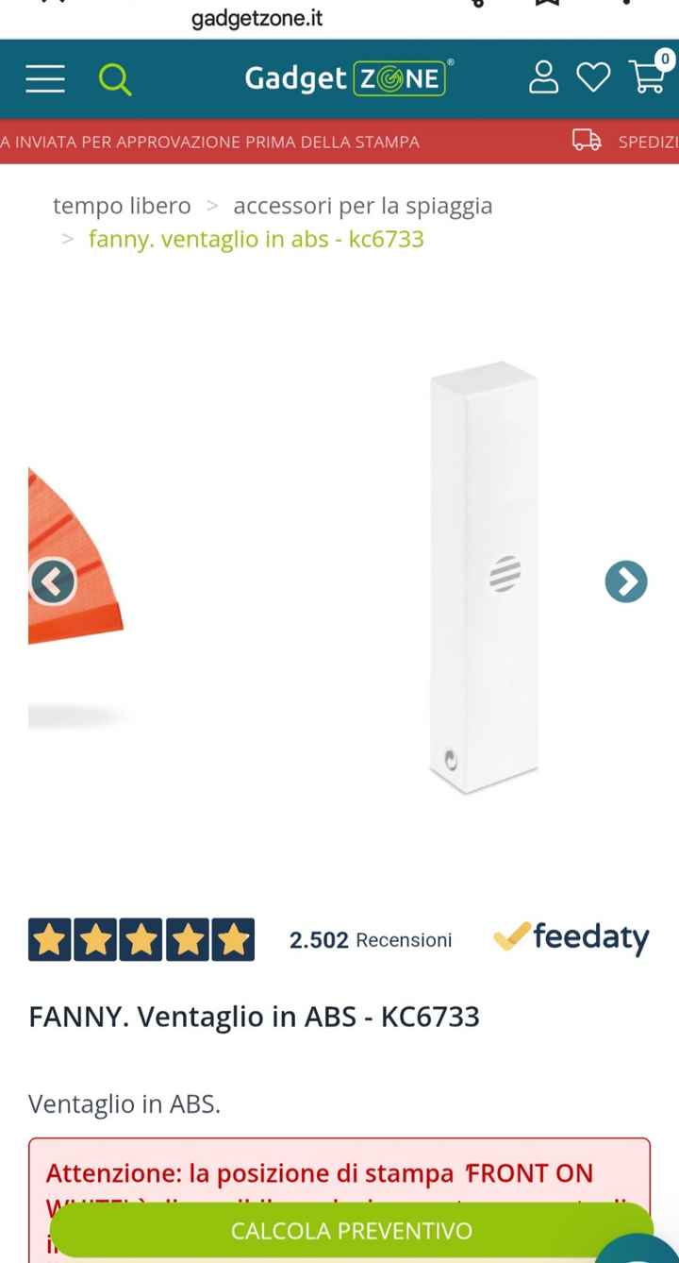Tap the white box product image

(x=483, y=577)
